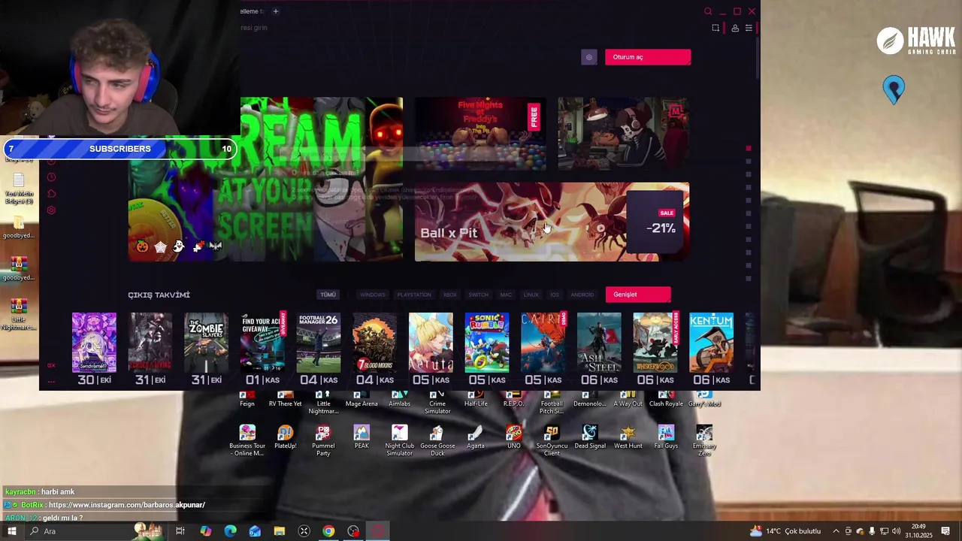Open the History clock icon in sidebar

51,177
